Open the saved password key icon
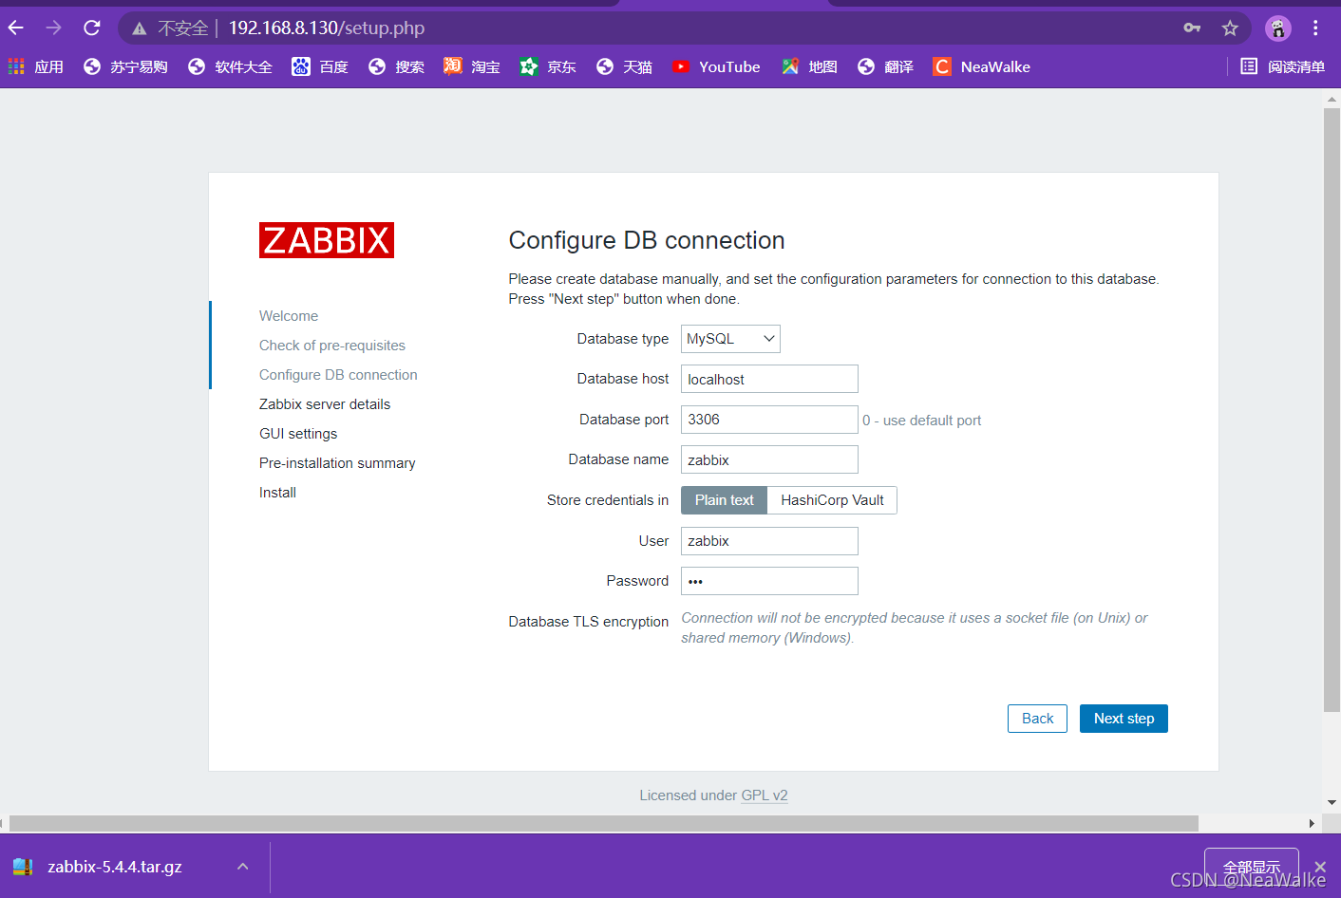1341x898 pixels. tap(1192, 28)
